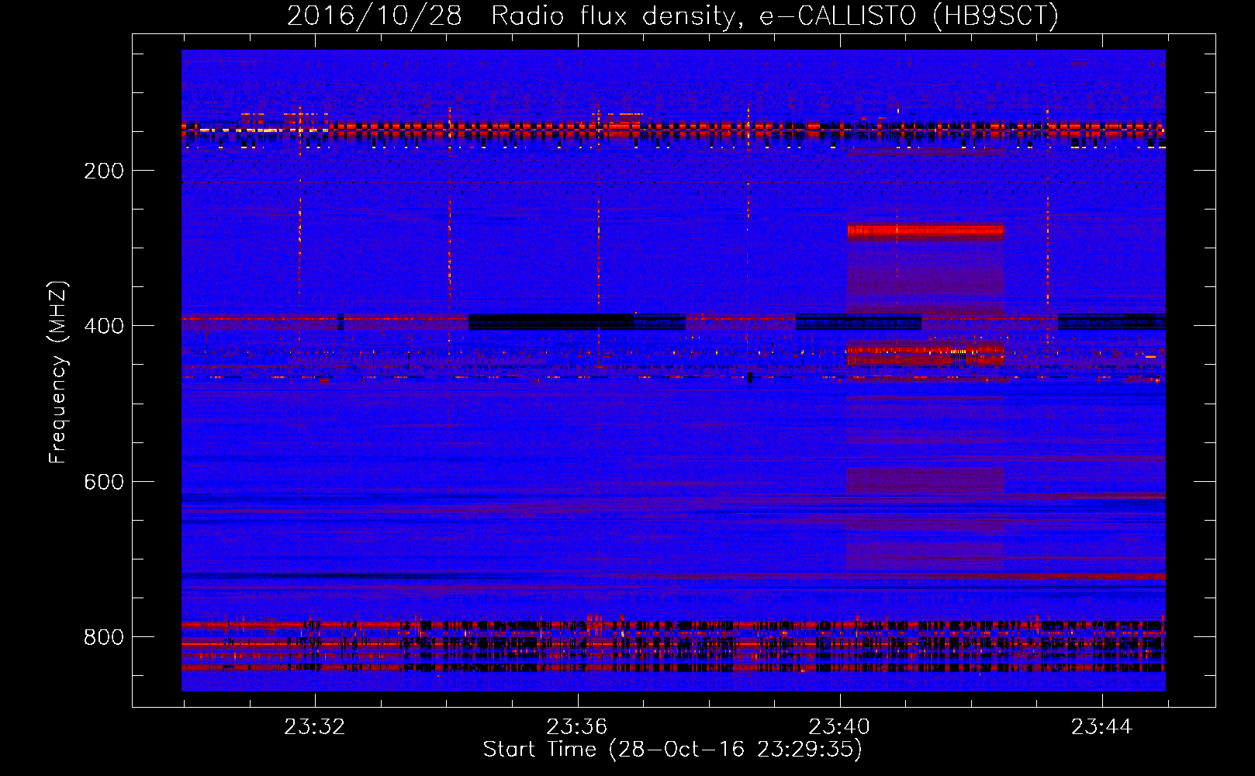The height and width of the screenshot is (776, 1255).
Task: Click the 23:40 time tick label
Action: [839, 727]
